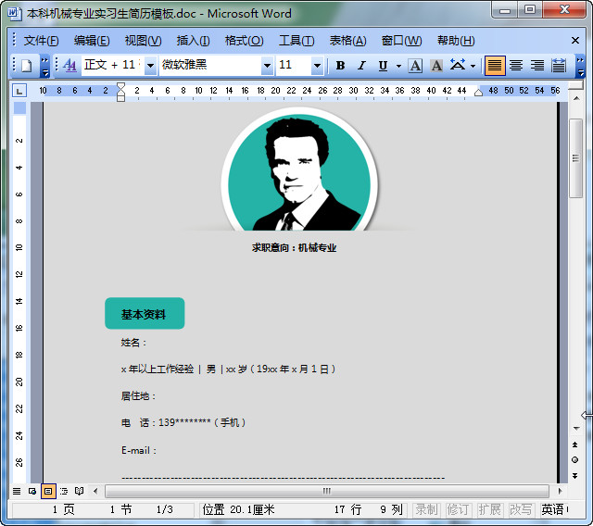The width and height of the screenshot is (593, 526).
Task: Click the horizontal scrollbar thumb
Action: [x=327, y=491]
